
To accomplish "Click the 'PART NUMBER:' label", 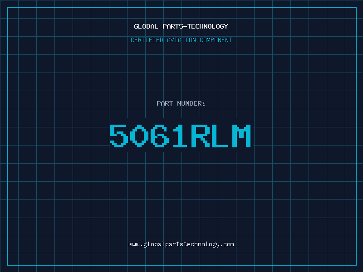I will (x=181, y=103).
